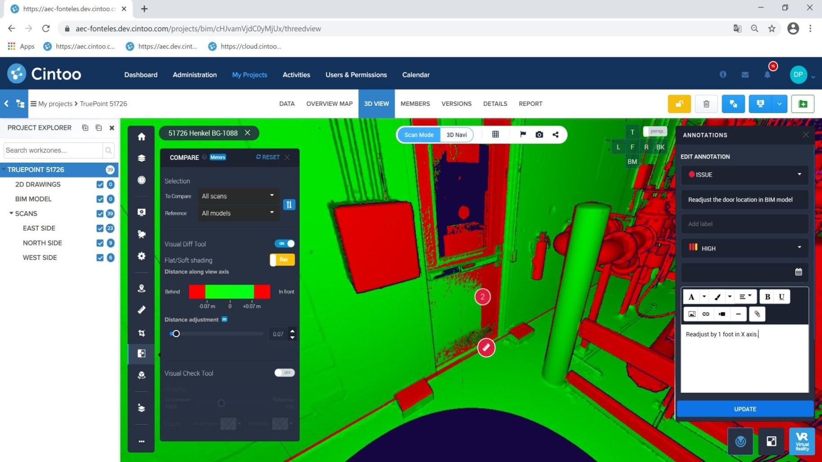
Task: Click the flag annotation icon in the top toolbar
Action: [x=522, y=134]
